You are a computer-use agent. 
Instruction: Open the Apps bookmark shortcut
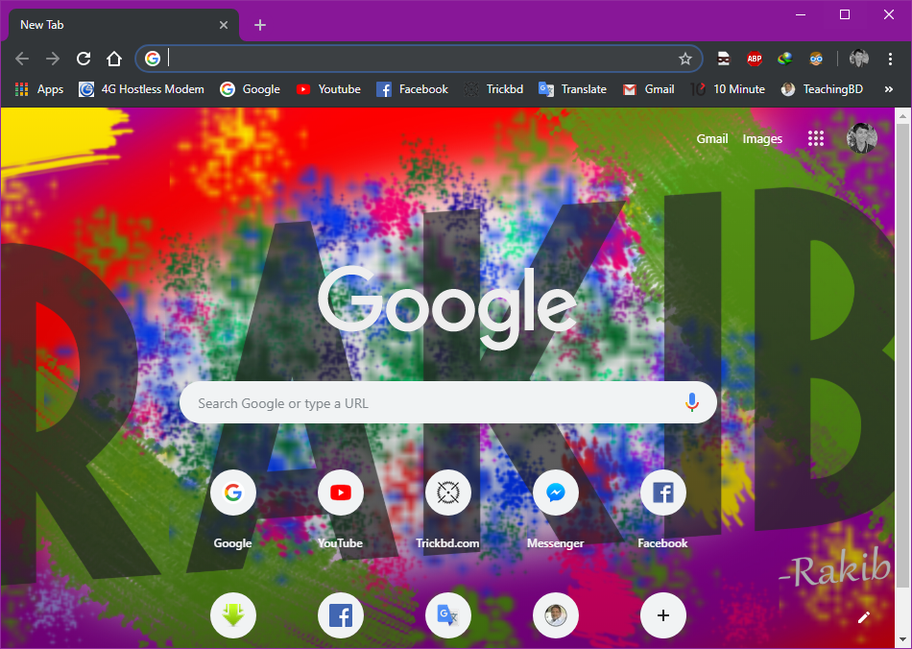tap(39, 89)
